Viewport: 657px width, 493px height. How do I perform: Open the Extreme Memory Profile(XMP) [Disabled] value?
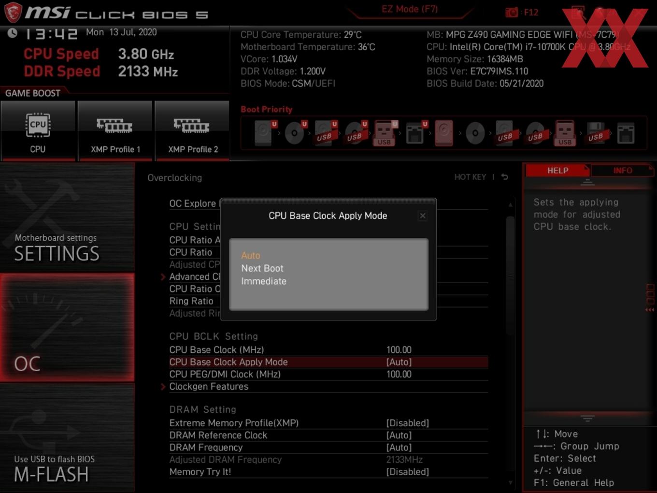coord(408,423)
